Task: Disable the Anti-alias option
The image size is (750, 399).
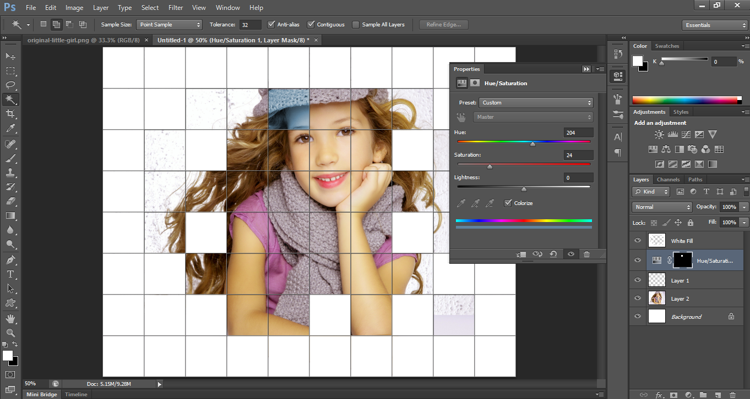Action: coord(271,24)
